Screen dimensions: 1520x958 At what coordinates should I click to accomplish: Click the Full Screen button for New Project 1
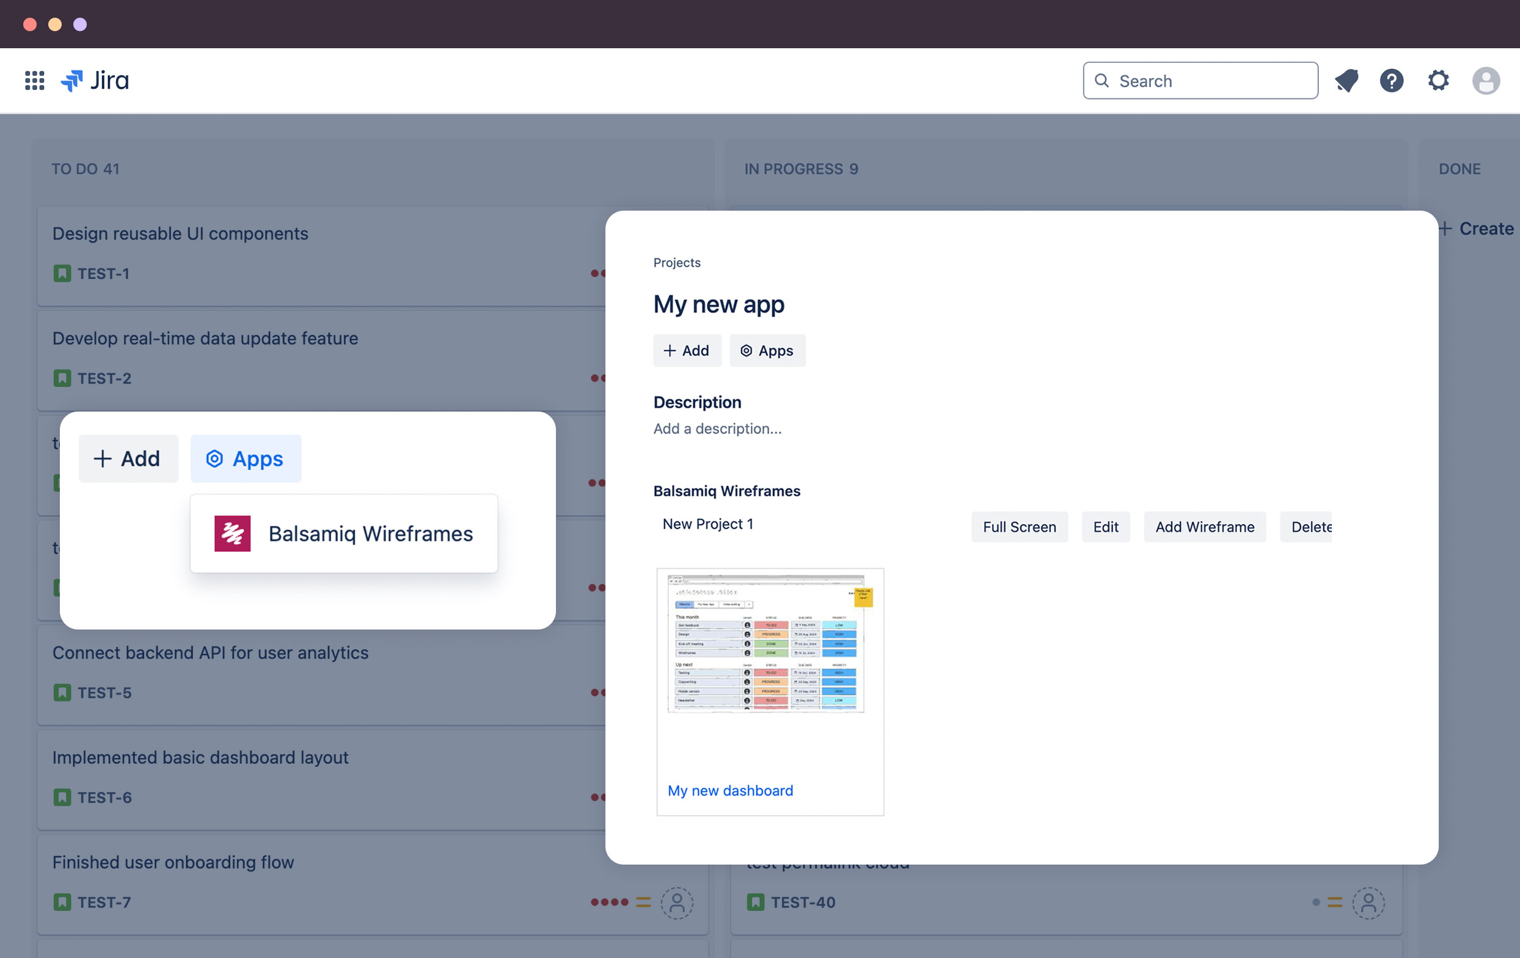[x=1019, y=526]
